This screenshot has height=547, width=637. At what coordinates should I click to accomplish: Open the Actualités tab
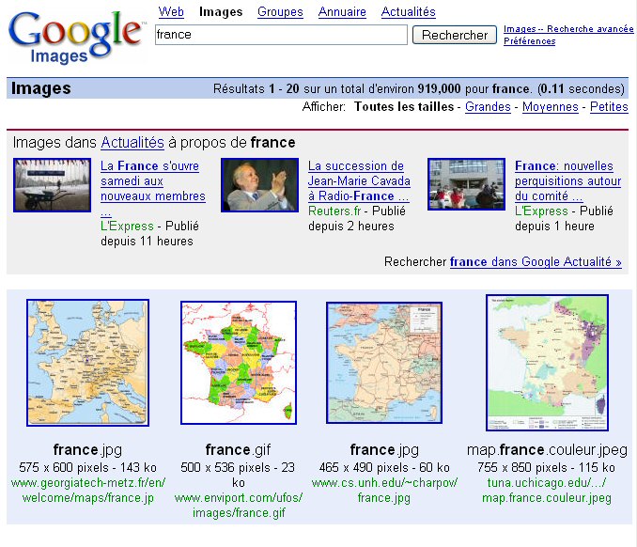click(408, 12)
